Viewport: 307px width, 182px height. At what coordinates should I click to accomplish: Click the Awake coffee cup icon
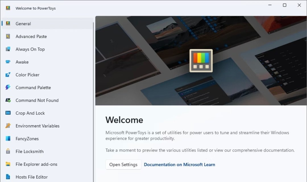tap(8, 62)
